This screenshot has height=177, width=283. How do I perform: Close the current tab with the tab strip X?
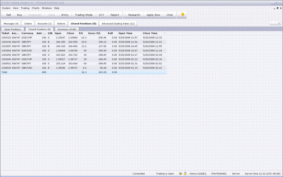tap(279, 23)
